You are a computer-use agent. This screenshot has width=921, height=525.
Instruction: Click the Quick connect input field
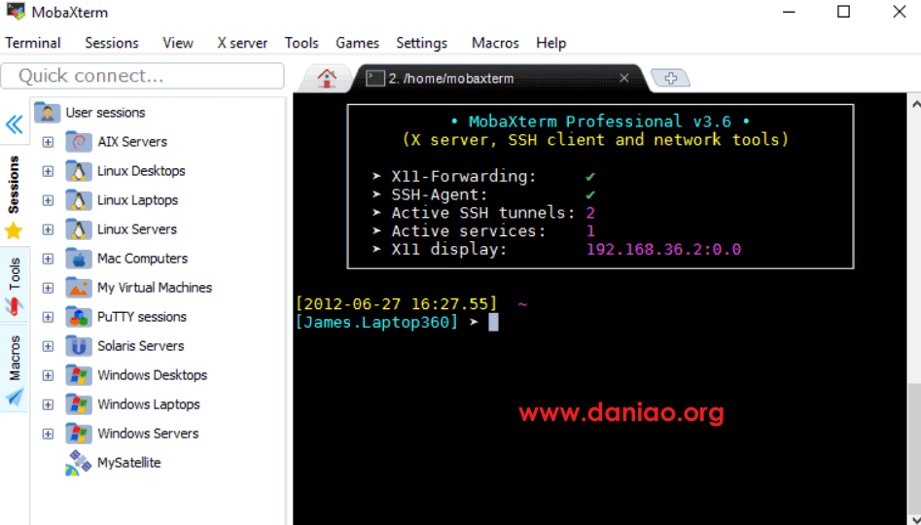(143, 76)
